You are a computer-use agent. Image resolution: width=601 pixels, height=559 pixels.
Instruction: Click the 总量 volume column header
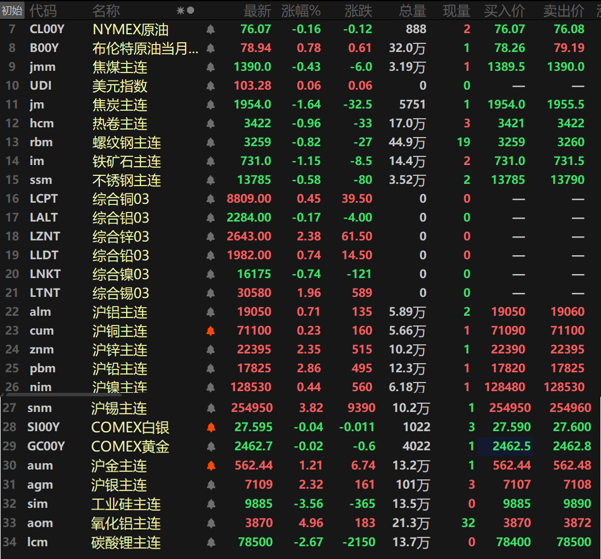point(412,10)
